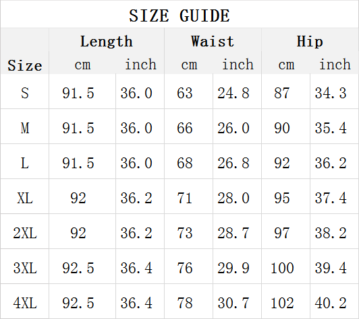Click the XL size row label
This screenshot has width=359, height=319.
pyautogui.click(x=25, y=198)
